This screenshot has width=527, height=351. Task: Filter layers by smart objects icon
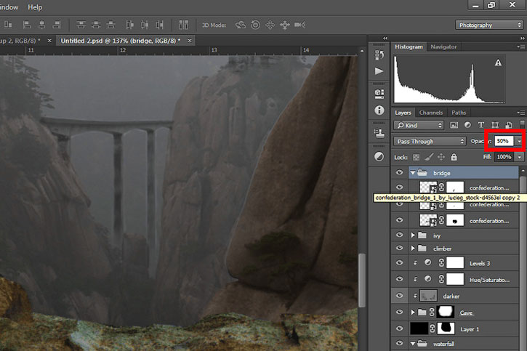click(x=509, y=125)
